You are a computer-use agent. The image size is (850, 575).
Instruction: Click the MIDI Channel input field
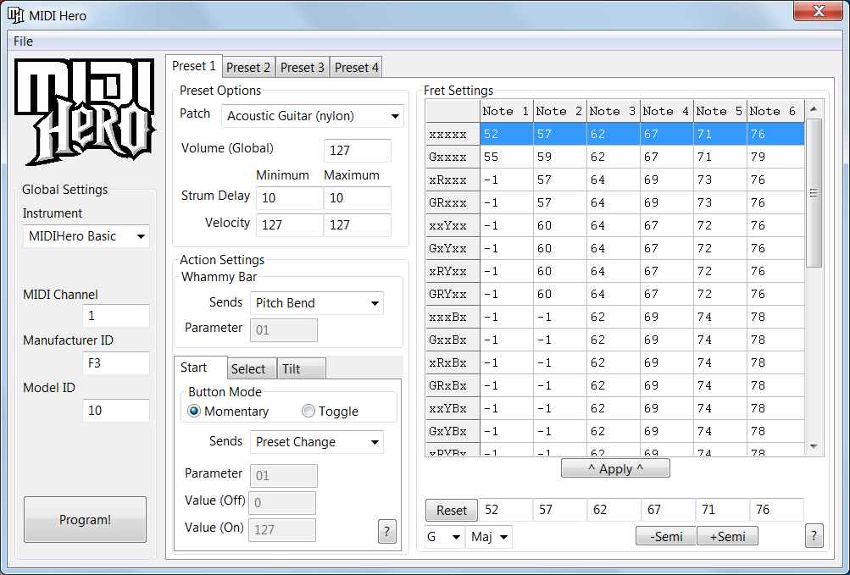116,315
